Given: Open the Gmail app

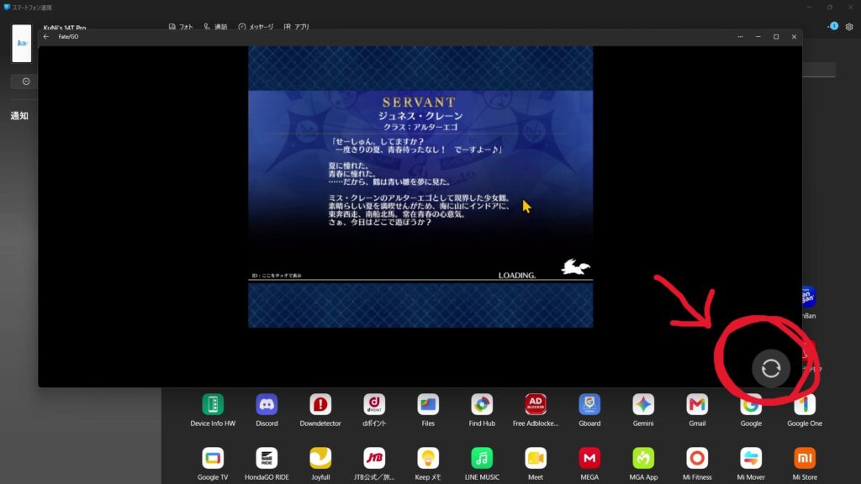Looking at the screenshot, I should (697, 410).
